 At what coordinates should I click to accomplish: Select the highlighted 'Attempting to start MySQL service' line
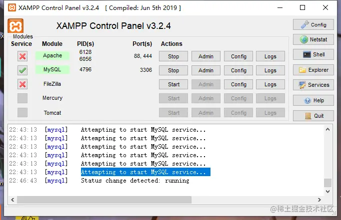[x=145, y=172]
